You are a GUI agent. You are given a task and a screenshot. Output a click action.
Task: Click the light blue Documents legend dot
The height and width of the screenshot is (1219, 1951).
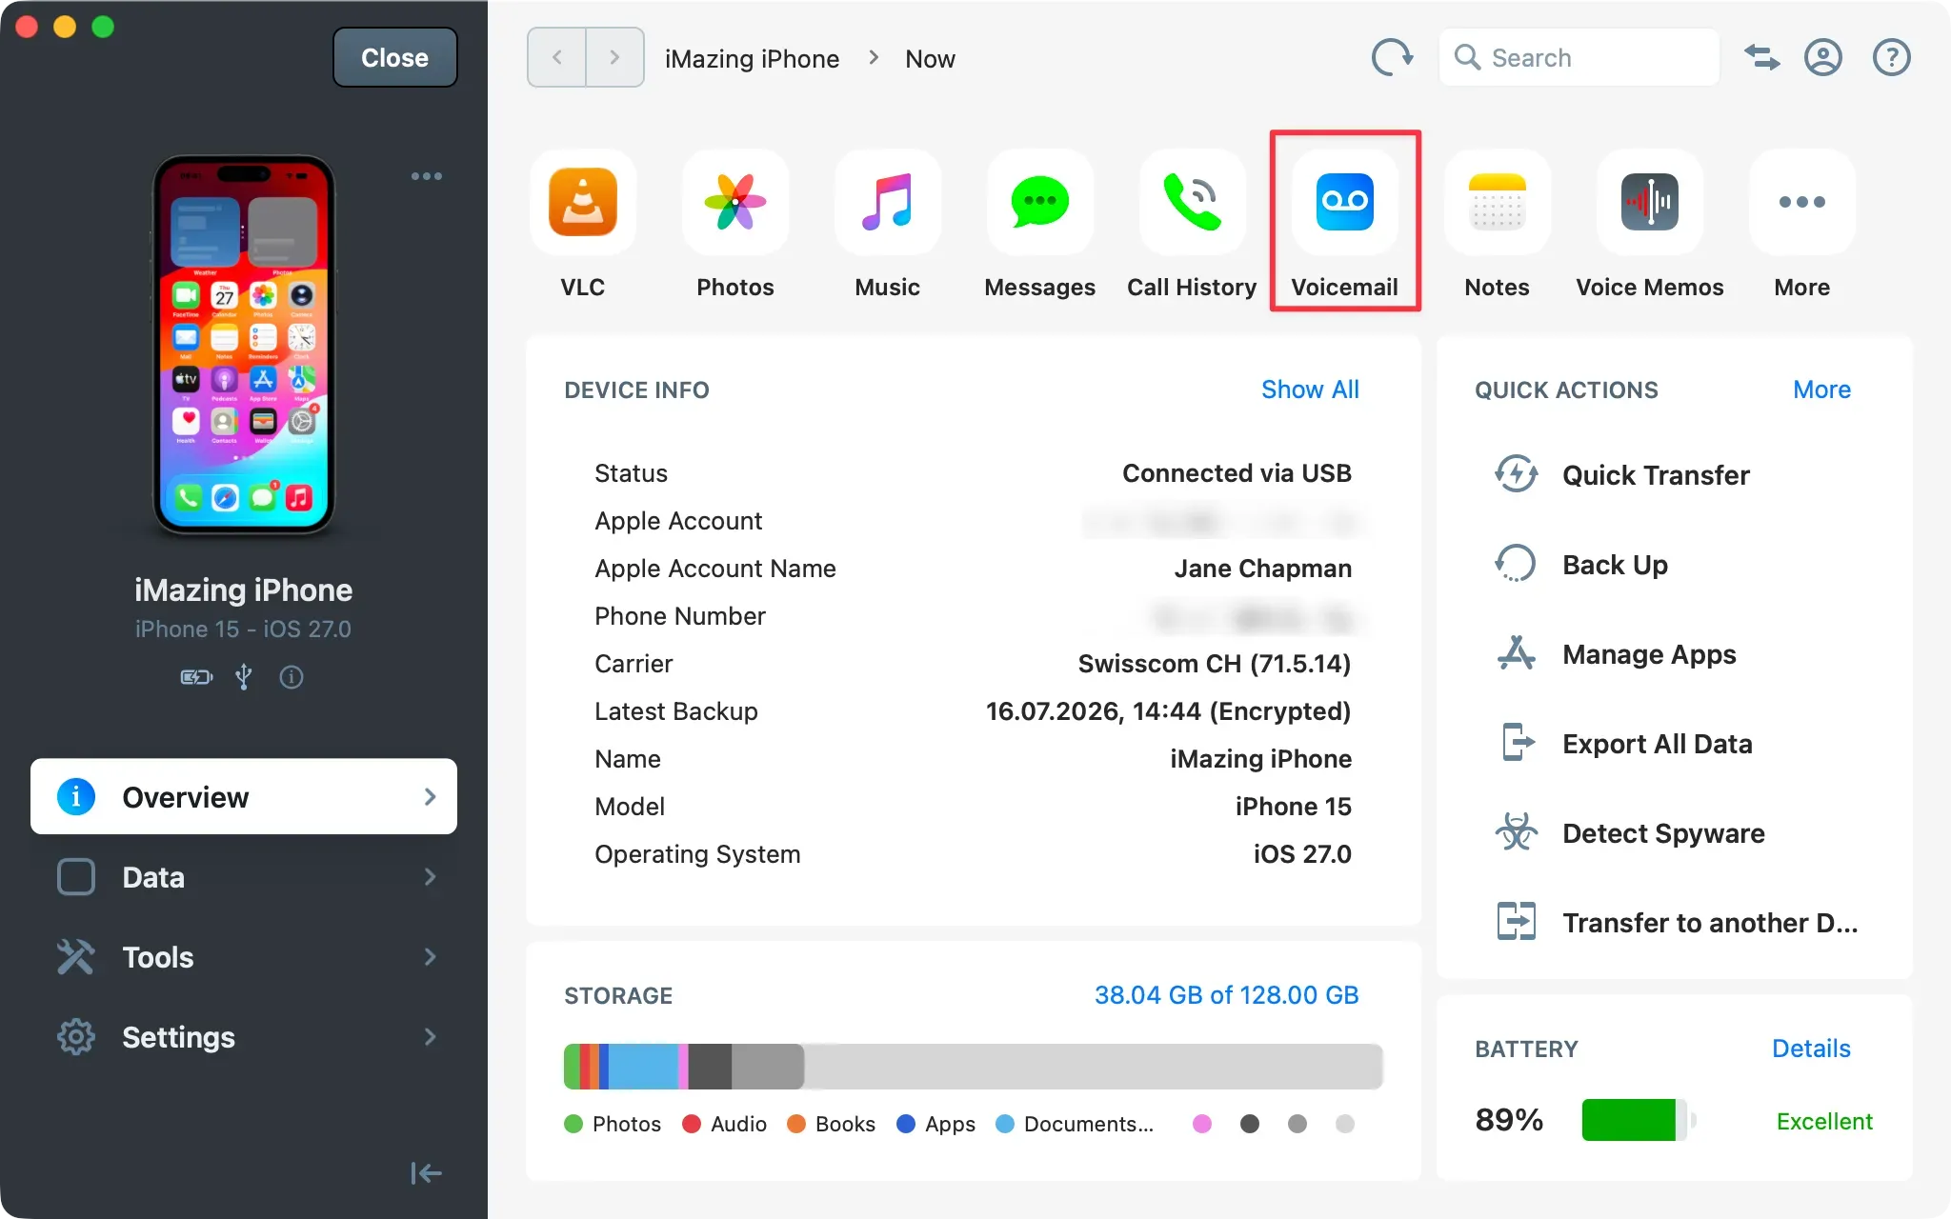(x=1005, y=1124)
